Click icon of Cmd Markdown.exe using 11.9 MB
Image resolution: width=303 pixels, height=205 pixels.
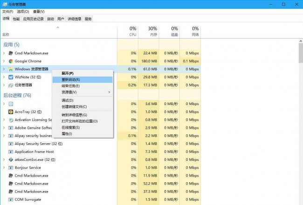[x=11, y=176]
